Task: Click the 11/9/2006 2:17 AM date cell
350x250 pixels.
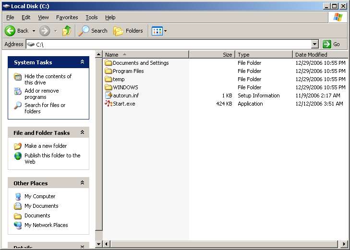Action: click(x=318, y=95)
